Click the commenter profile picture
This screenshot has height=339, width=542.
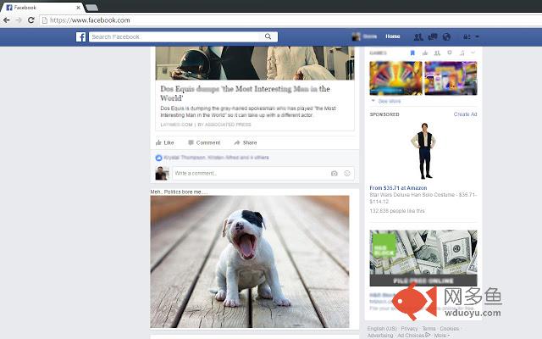coord(162,173)
